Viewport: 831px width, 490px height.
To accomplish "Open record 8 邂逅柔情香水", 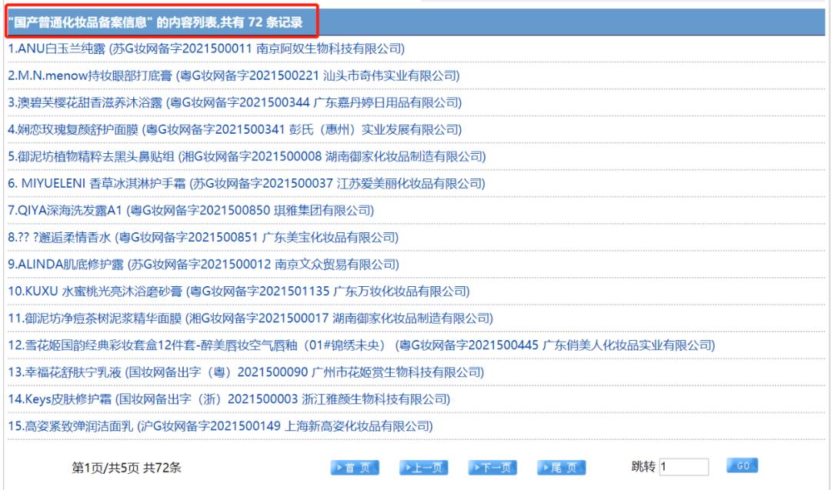I will coord(203,238).
